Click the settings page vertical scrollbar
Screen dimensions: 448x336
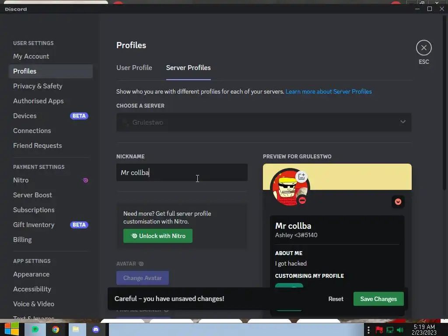point(444,103)
